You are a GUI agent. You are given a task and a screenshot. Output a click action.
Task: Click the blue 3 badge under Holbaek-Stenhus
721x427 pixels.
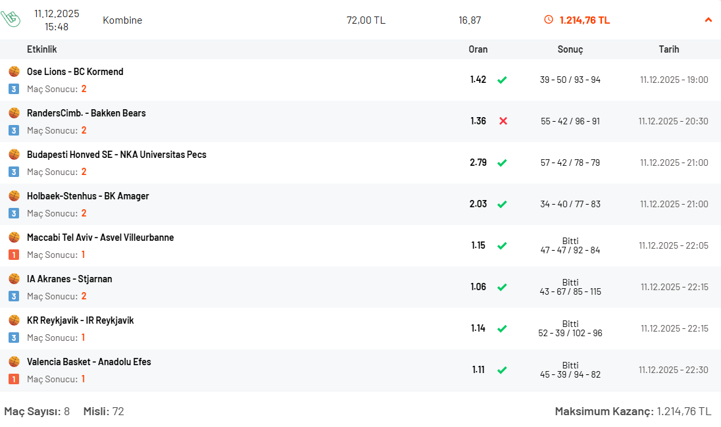point(14,213)
